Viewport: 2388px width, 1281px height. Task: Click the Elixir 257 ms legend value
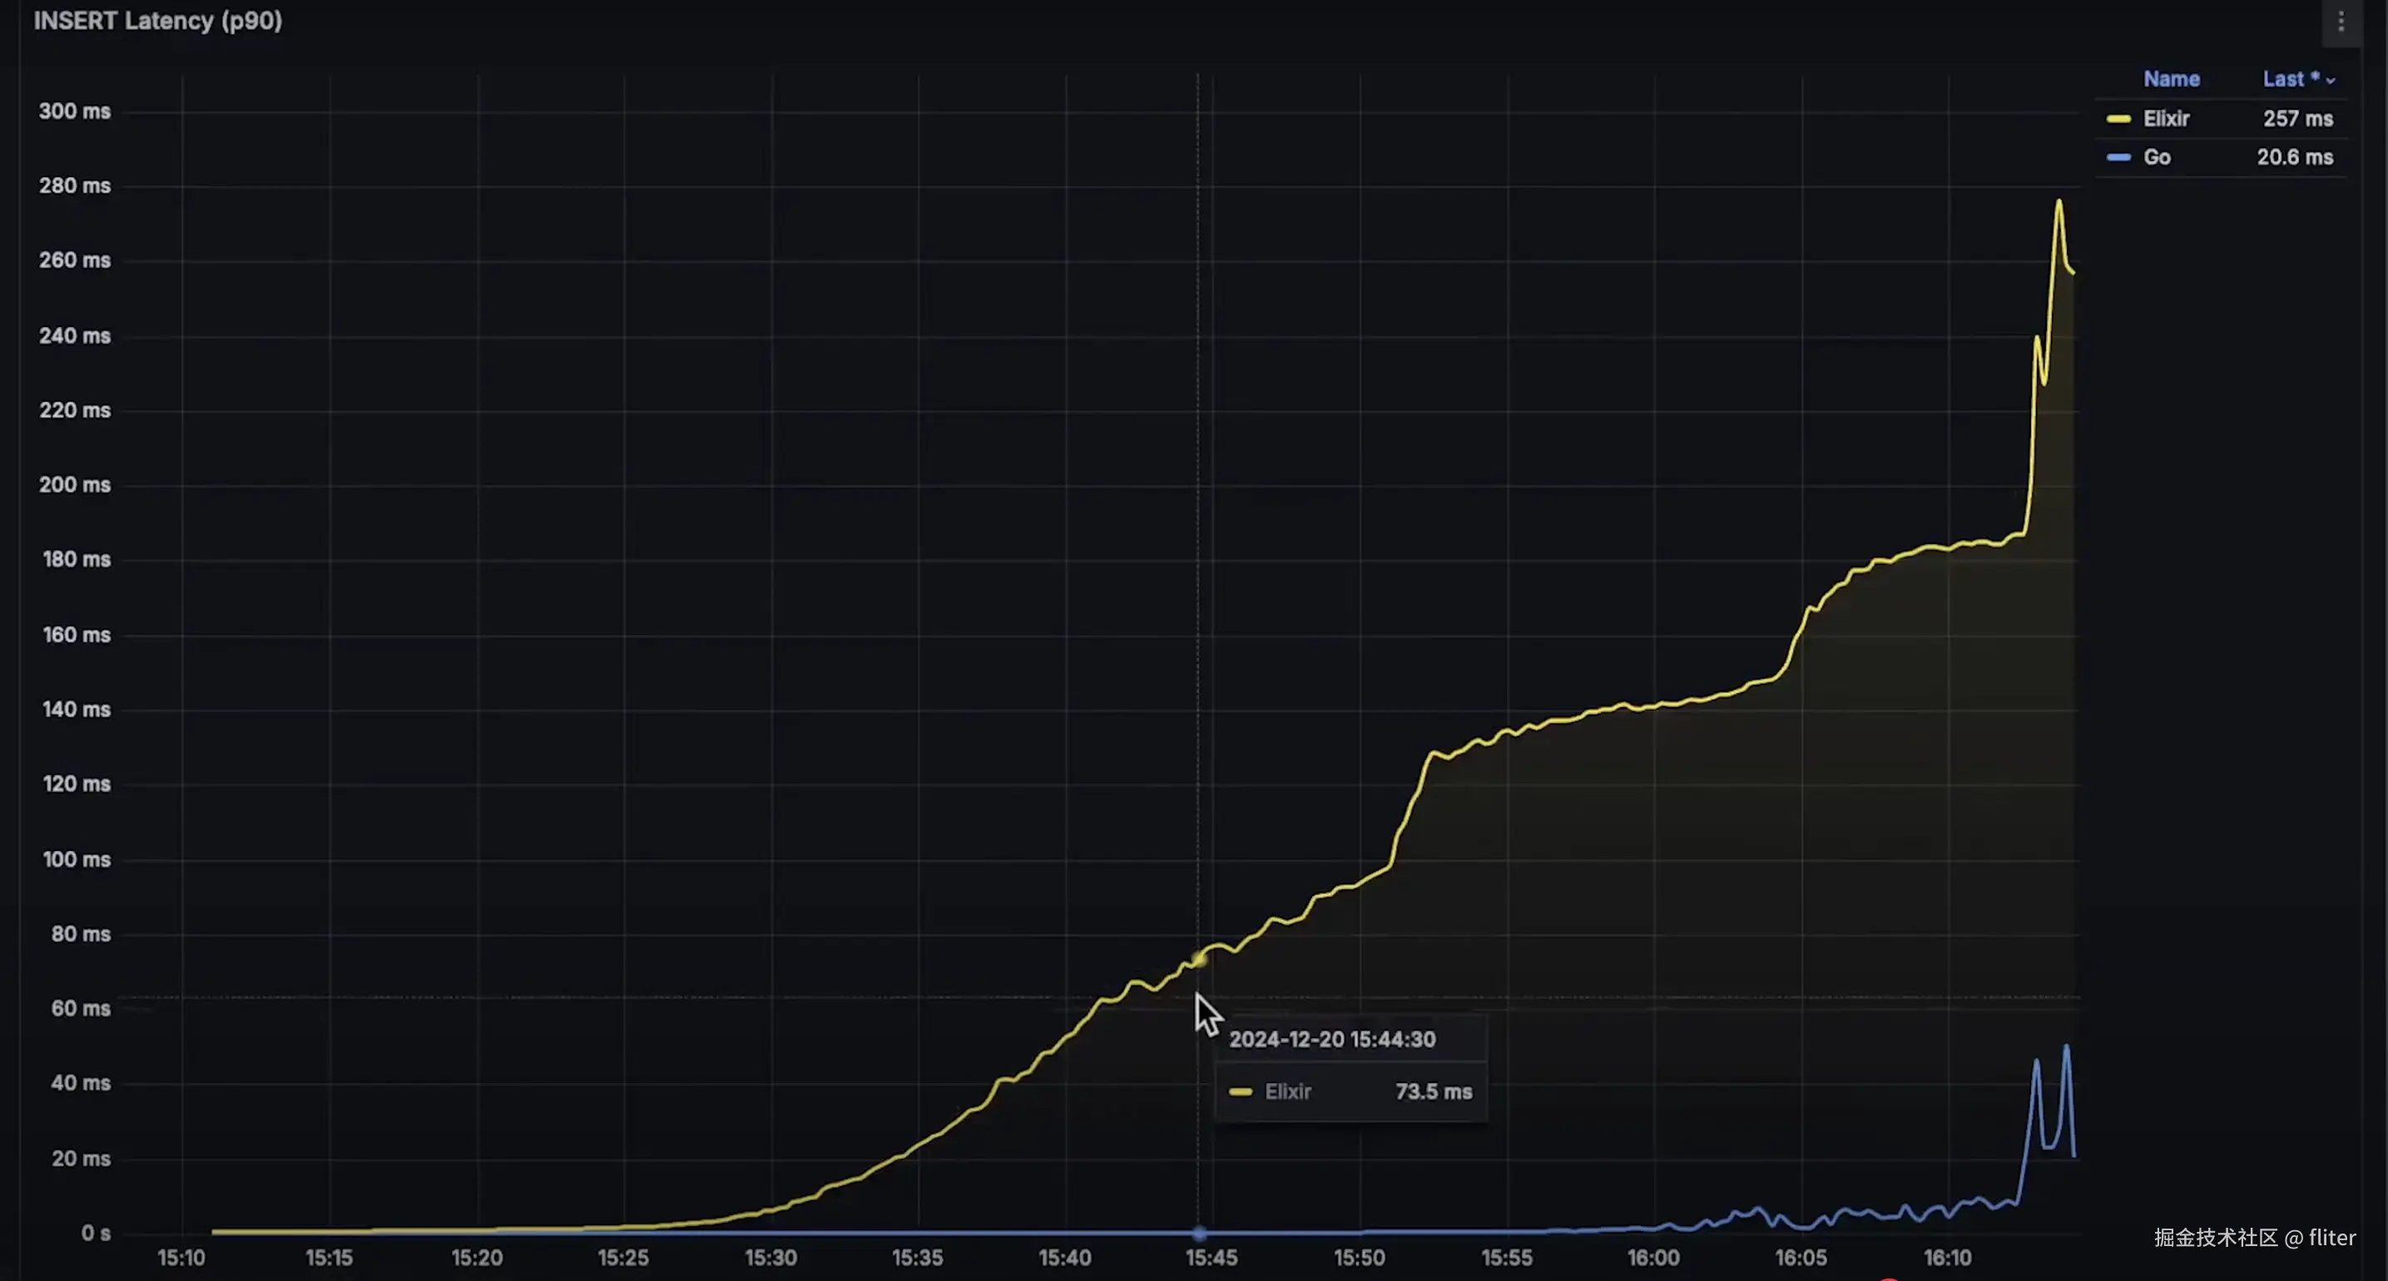point(2297,119)
